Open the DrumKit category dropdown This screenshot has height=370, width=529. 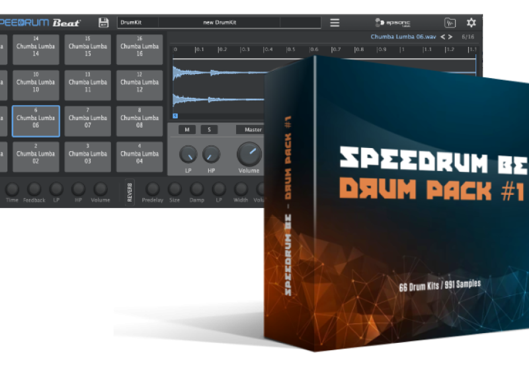click(140, 22)
